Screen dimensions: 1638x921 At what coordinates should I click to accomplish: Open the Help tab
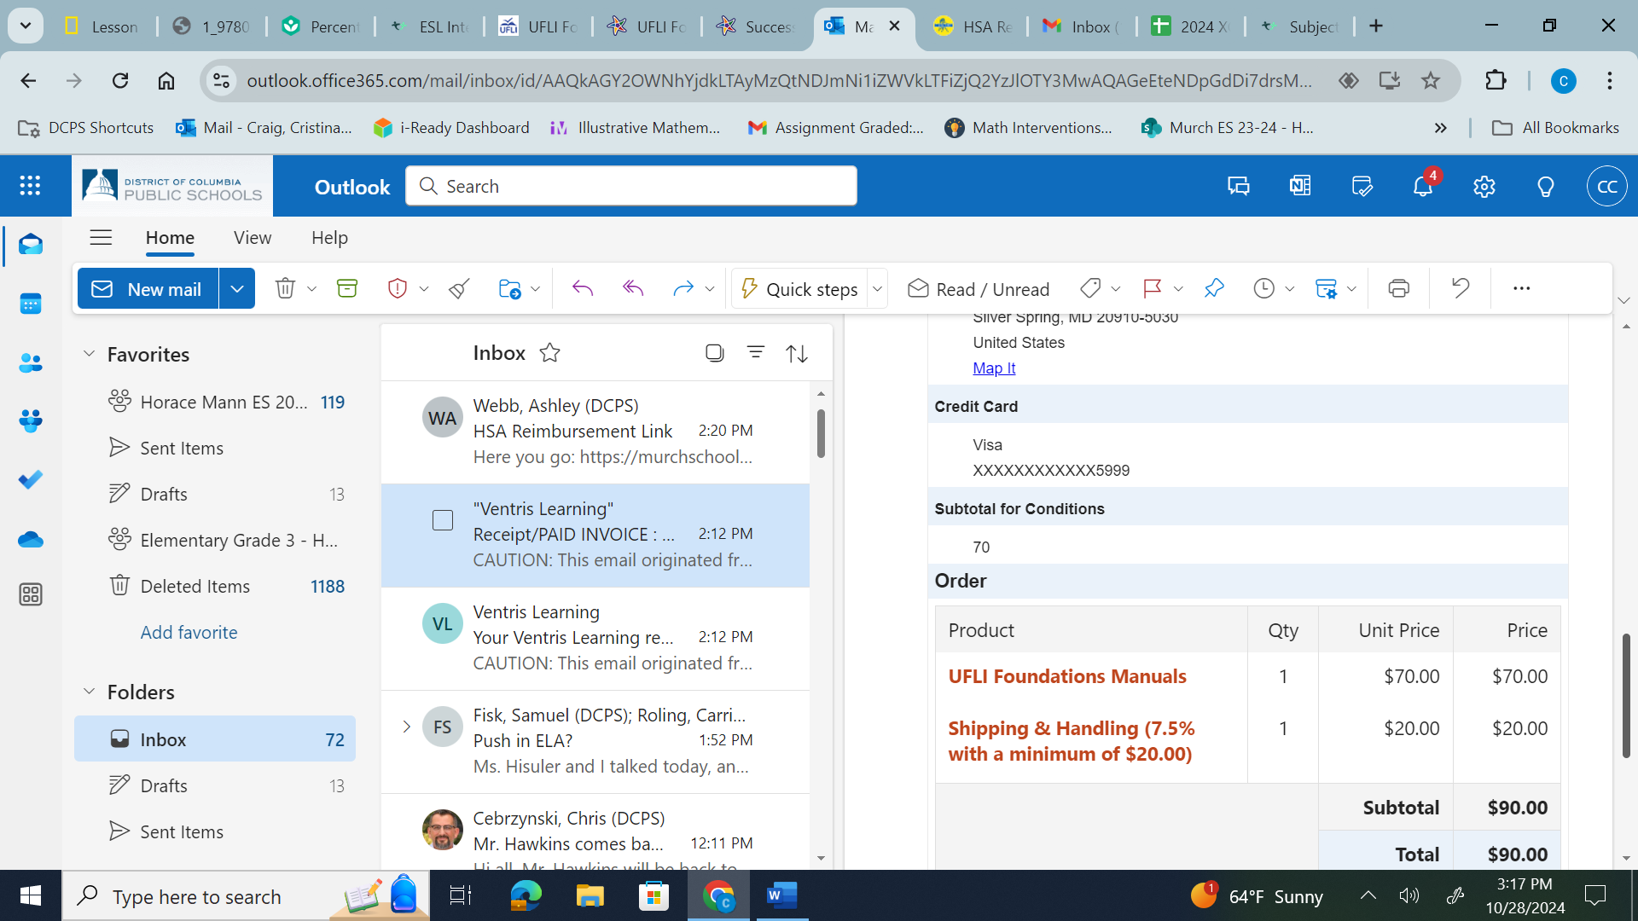329,238
